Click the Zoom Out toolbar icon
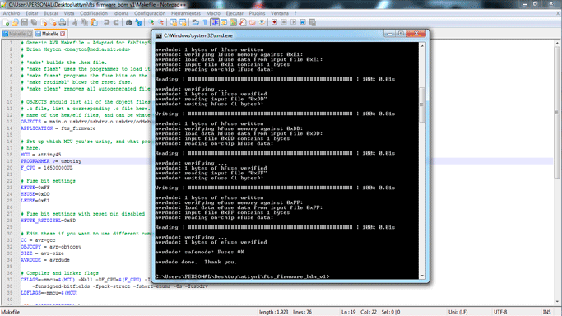The image size is (562, 316). (160, 22)
